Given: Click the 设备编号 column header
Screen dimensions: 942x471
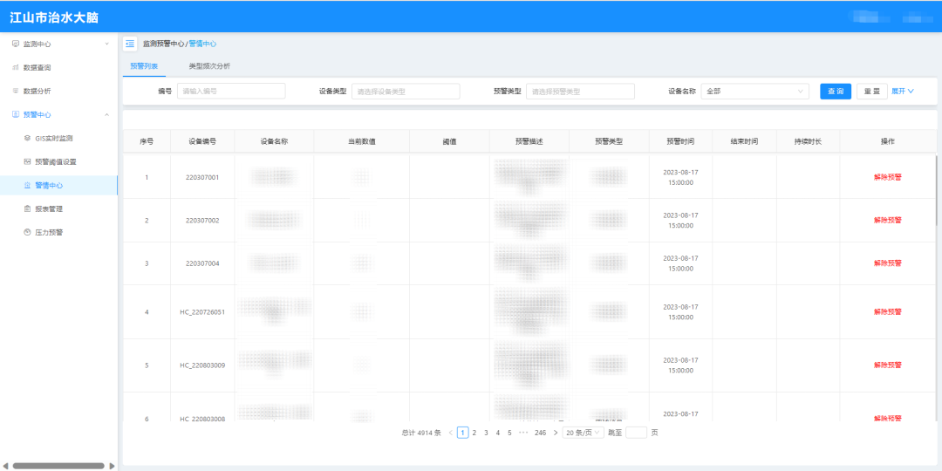Looking at the screenshot, I should tap(202, 142).
